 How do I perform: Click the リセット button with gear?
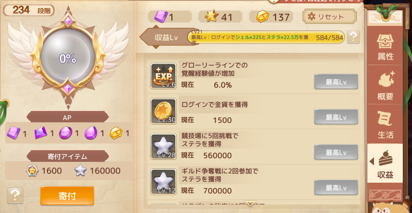tap(330, 17)
